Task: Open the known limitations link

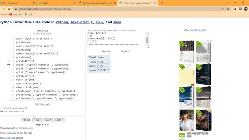Action: click(42, 33)
